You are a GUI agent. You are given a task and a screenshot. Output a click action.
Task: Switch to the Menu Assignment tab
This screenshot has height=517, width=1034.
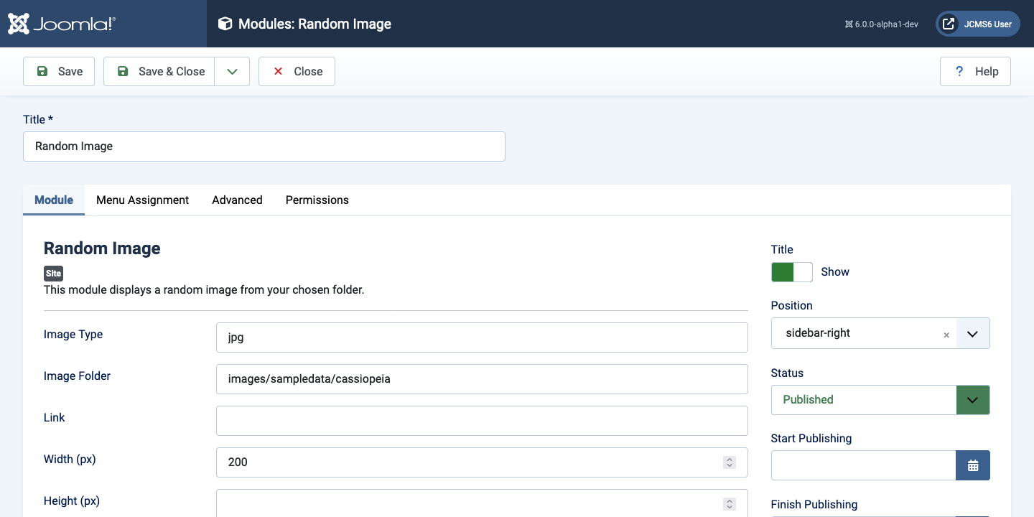(142, 200)
